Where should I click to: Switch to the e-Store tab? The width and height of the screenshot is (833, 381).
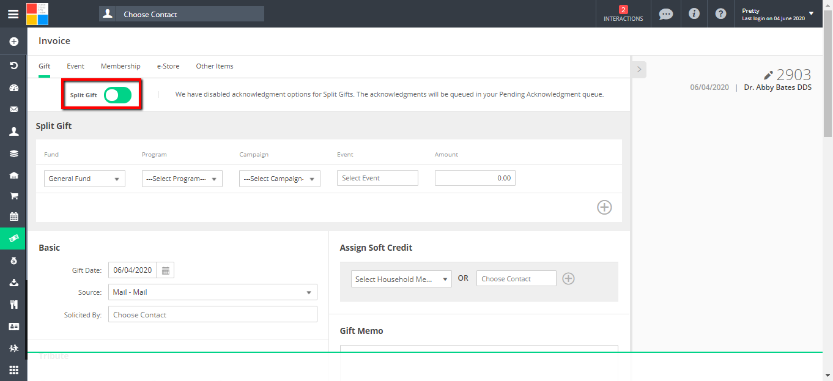(x=168, y=66)
